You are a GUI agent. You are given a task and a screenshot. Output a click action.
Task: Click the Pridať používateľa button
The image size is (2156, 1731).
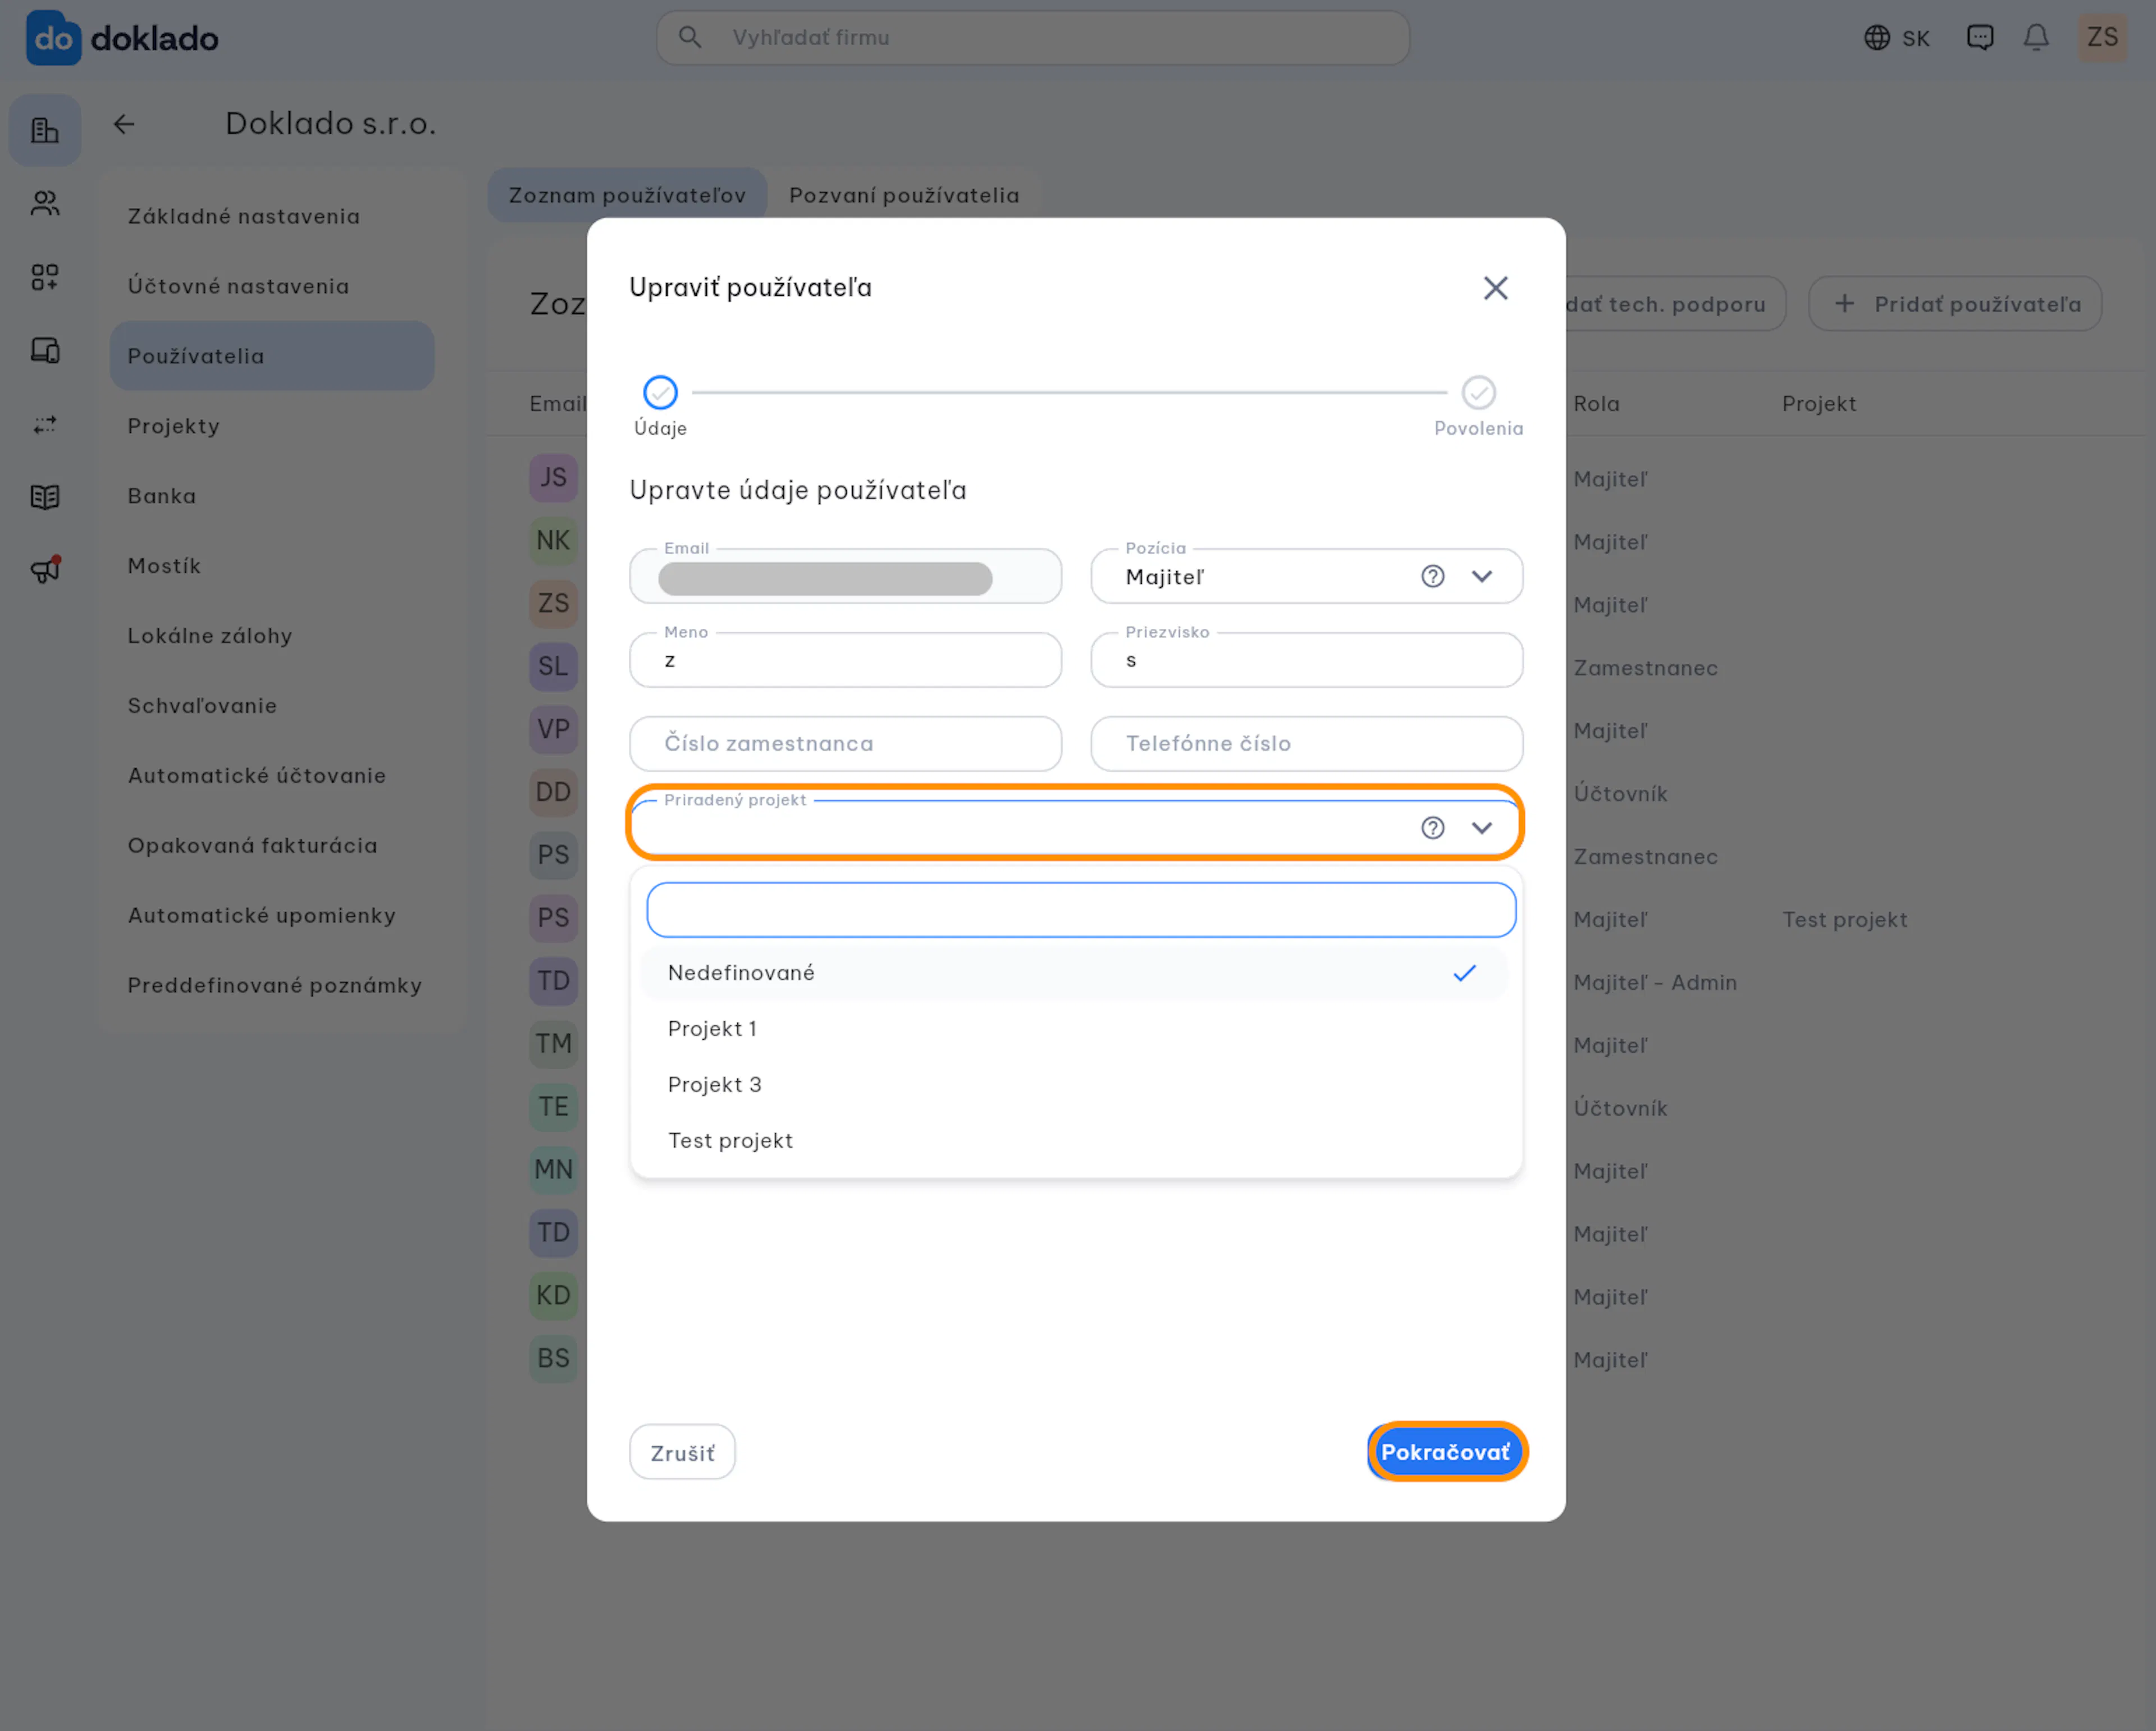click(1955, 304)
